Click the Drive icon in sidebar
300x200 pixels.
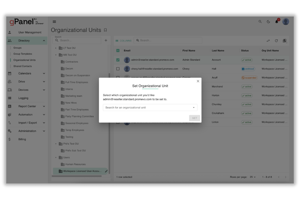pyautogui.click(x=10, y=82)
